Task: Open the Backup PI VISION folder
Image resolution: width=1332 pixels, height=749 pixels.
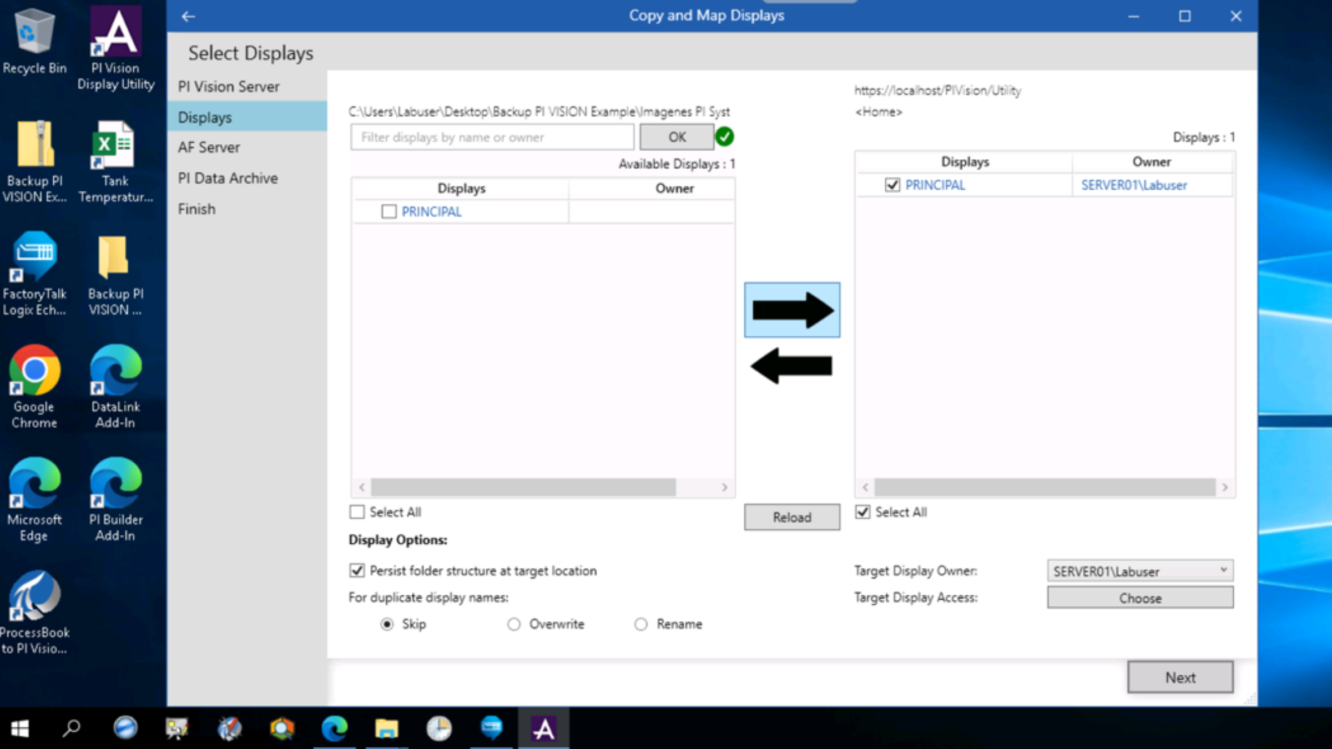Action: (x=115, y=274)
